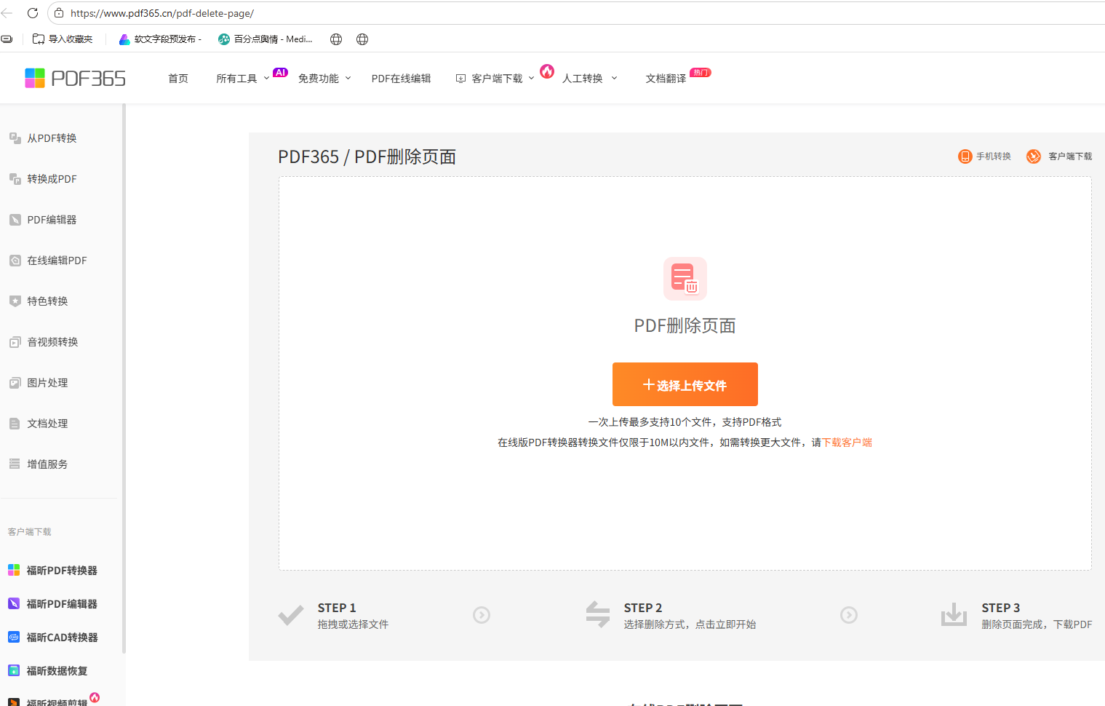1105x706 pixels.
Task: Open the 文档翻译 hot feature link
Action: (666, 79)
